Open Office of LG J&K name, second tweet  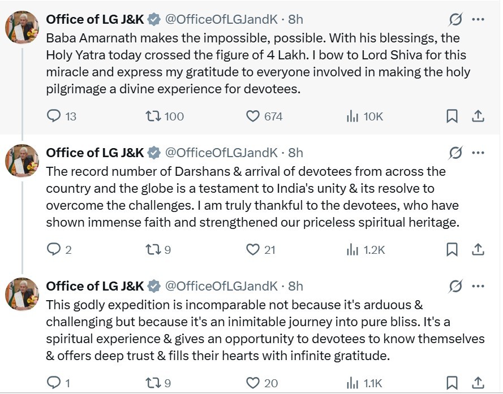coord(94,153)
